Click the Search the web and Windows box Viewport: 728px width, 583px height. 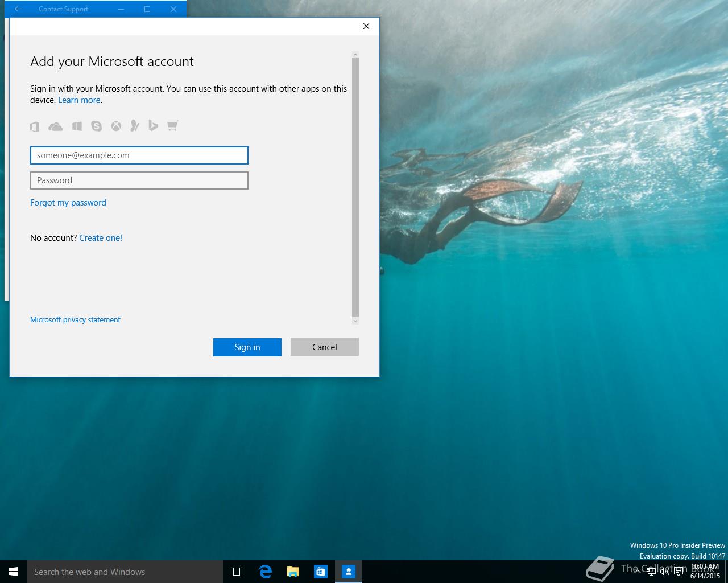coord(125,572)
